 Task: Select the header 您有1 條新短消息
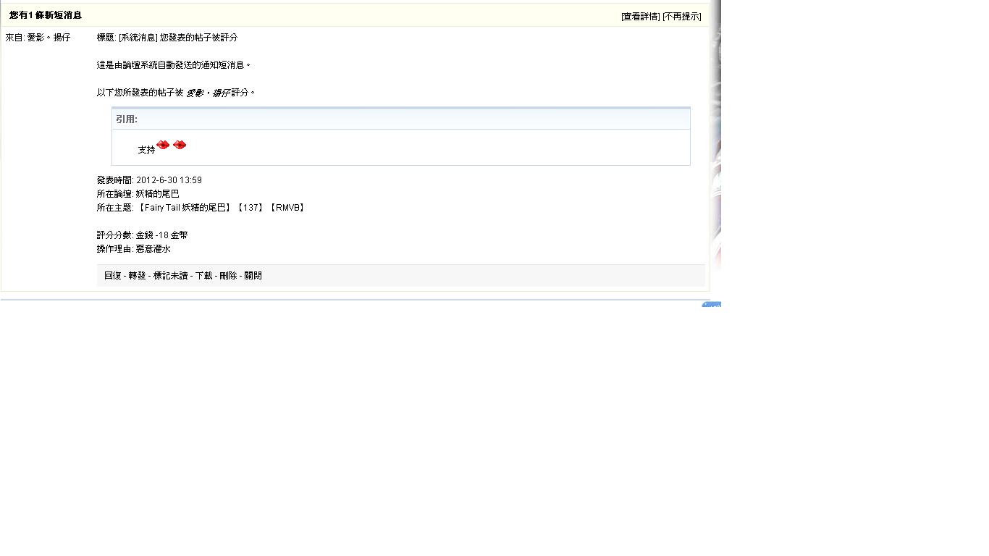pyautogui.click(x=46, y=15)
